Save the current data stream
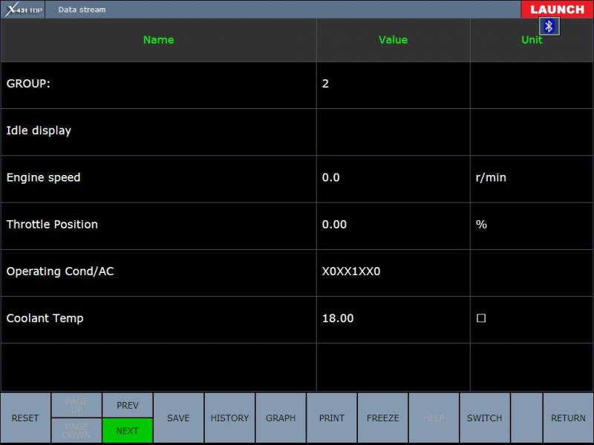This screenshot has width=594, height=445. pos(178,418)
